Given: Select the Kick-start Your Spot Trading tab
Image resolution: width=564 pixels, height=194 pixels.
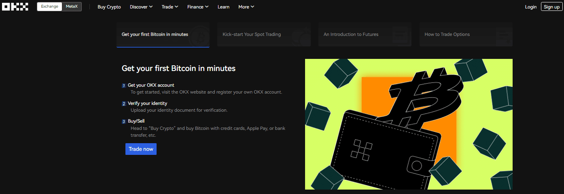Looking at the screenshot, I should click(x=264, y=35).
